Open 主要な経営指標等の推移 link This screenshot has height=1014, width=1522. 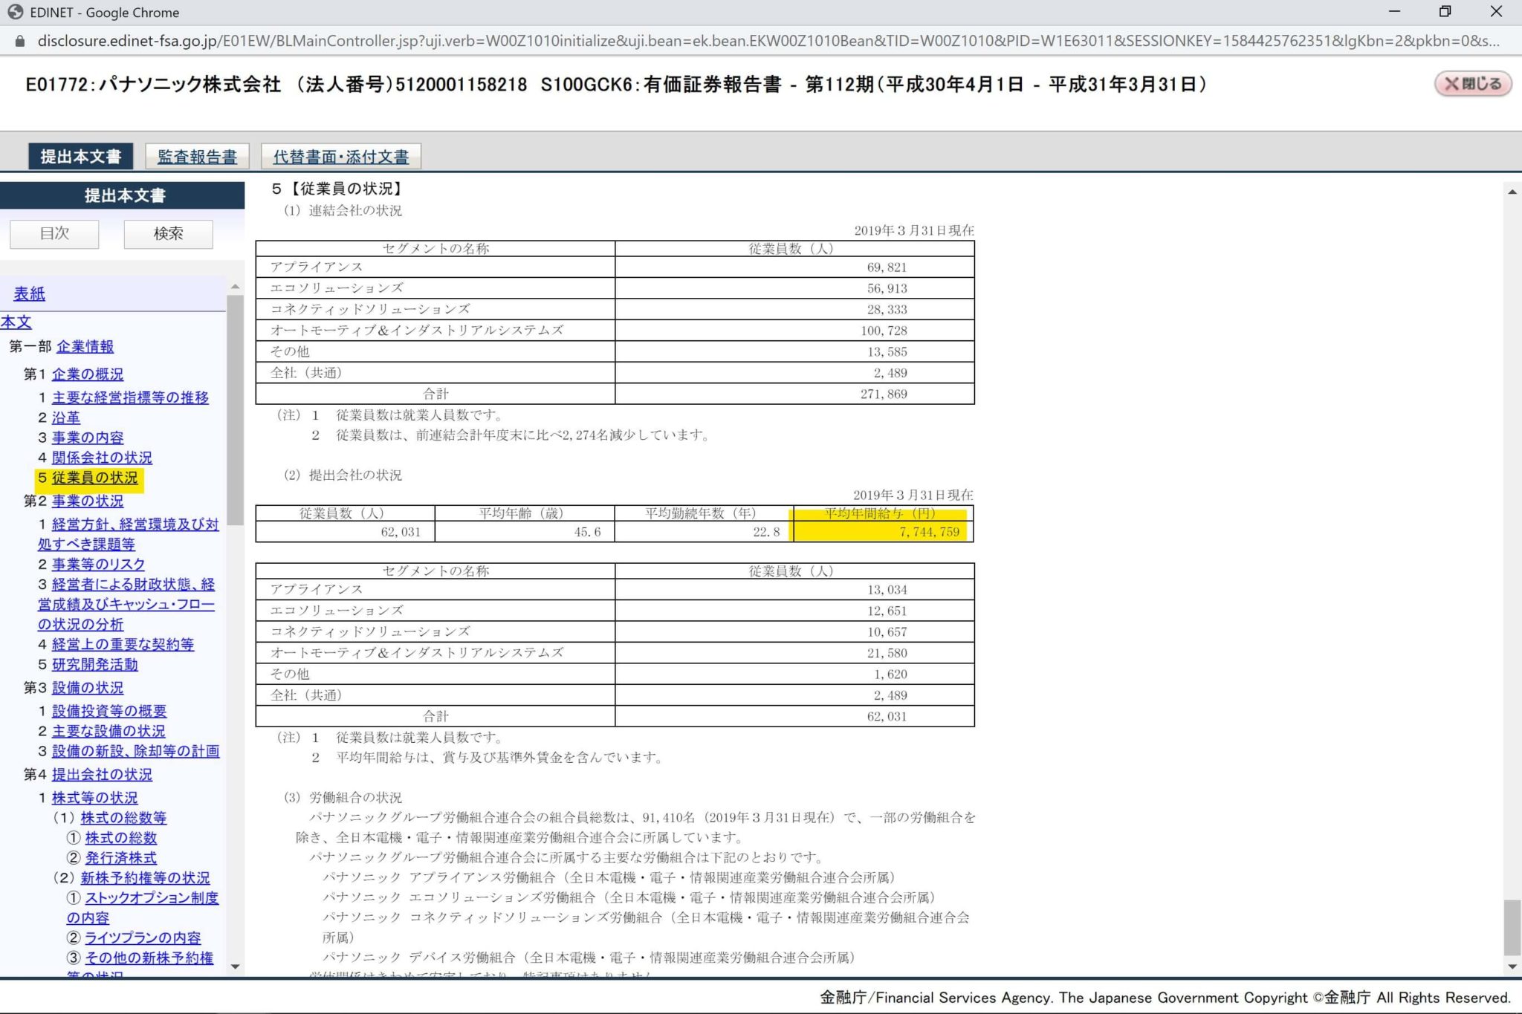(130, 398)
